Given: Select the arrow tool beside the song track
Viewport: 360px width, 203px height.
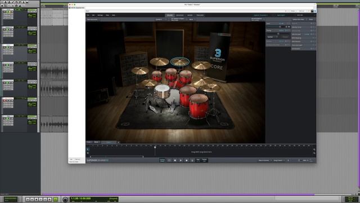Looking at the screenshot, I should (88, 149).
